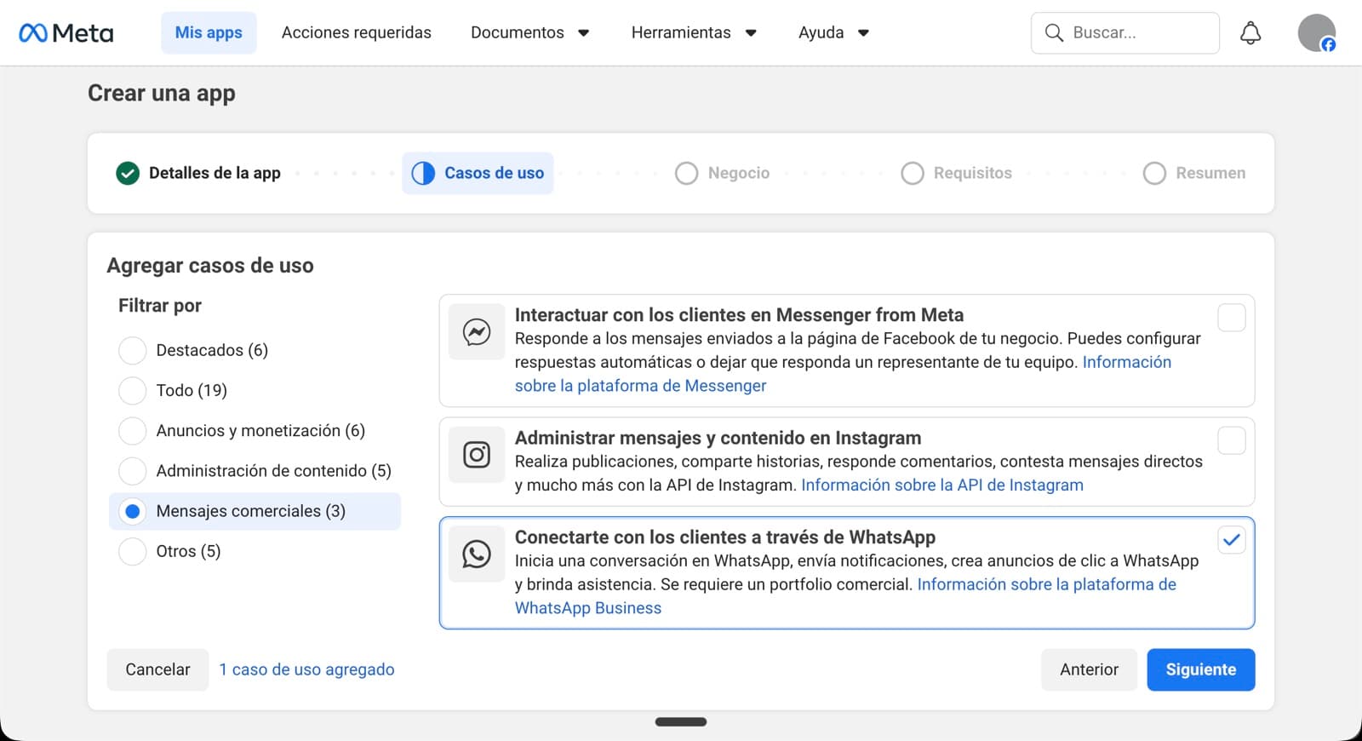The image size is (1362, 741).
Task: Check the Instagram messages use case
Action: pyautogui.click(x=1231, y=440)
